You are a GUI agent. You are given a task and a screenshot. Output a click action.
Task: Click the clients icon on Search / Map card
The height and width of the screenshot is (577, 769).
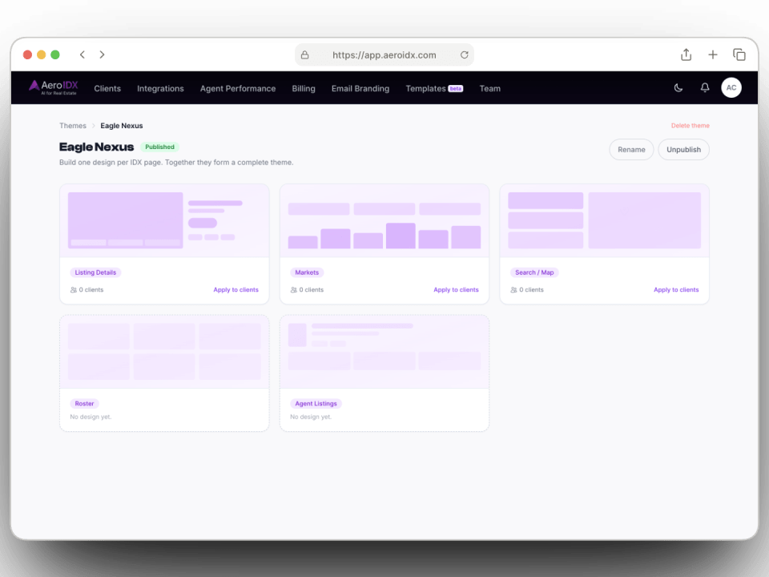(513, 290)
